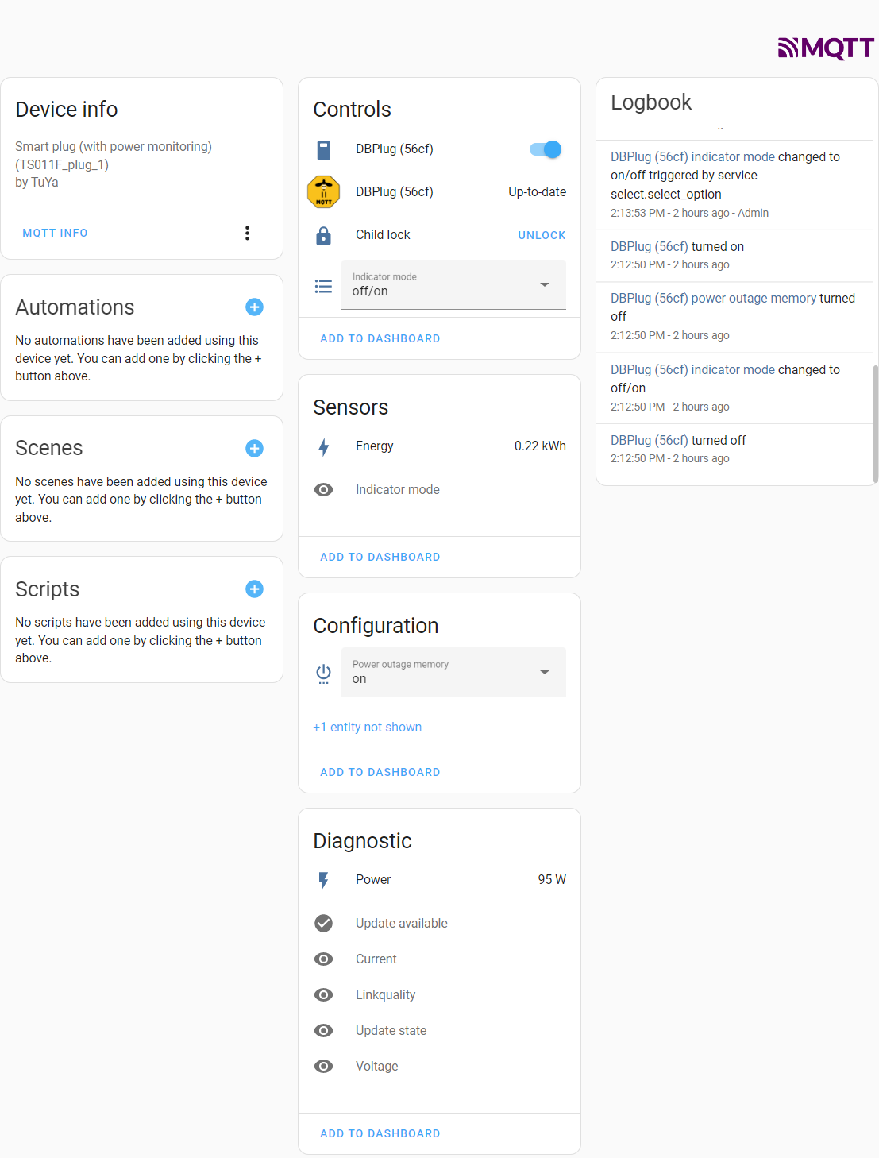Click the Logbook scrollbar

[874, 421]
